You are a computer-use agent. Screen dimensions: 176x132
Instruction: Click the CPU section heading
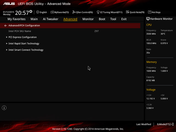[x=149, y=25]
